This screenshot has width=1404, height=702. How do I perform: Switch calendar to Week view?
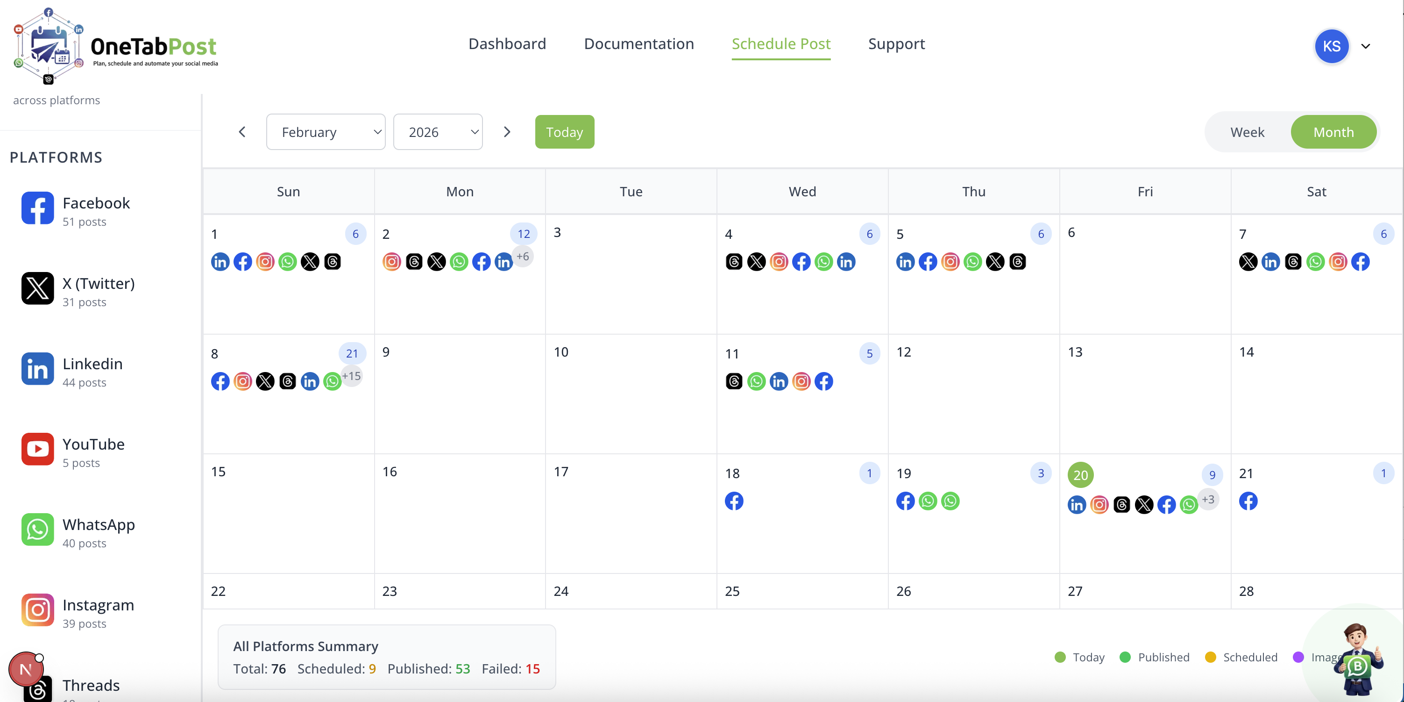point(1248,131)
